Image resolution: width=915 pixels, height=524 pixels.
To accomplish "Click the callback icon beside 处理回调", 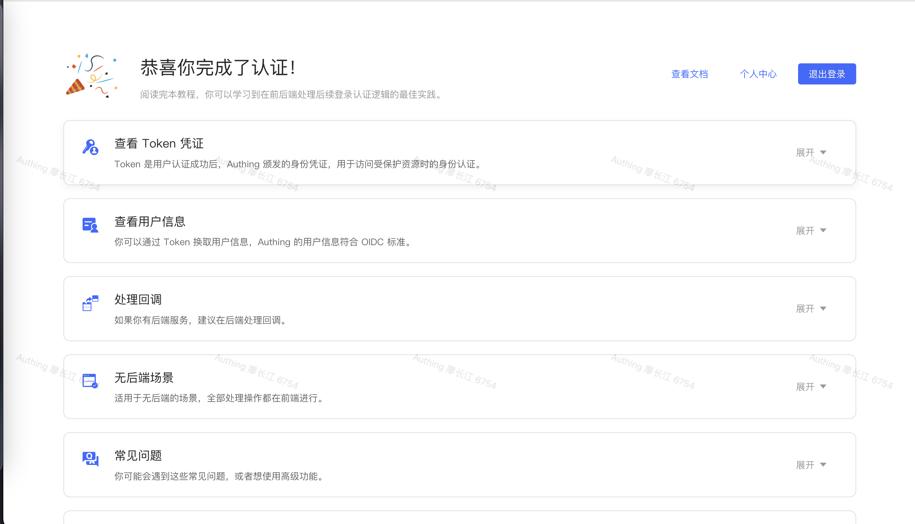I will [90, 303].
